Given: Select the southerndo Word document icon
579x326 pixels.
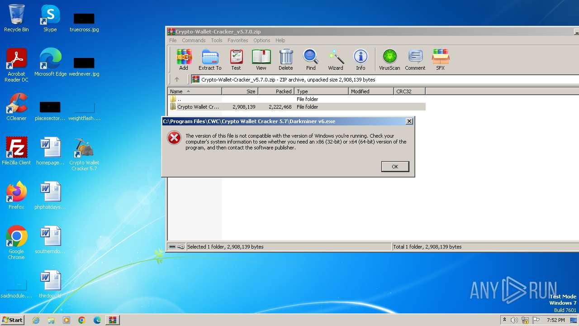Looking at the screenshot, I should pos(50,240).
